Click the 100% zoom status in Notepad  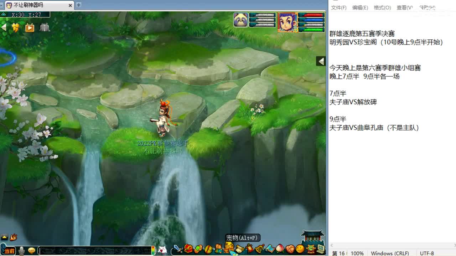pos(357,253)
